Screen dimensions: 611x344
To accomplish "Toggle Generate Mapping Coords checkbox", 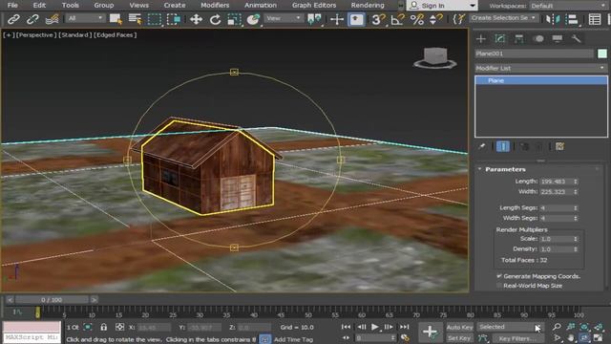I will point(499,276).
